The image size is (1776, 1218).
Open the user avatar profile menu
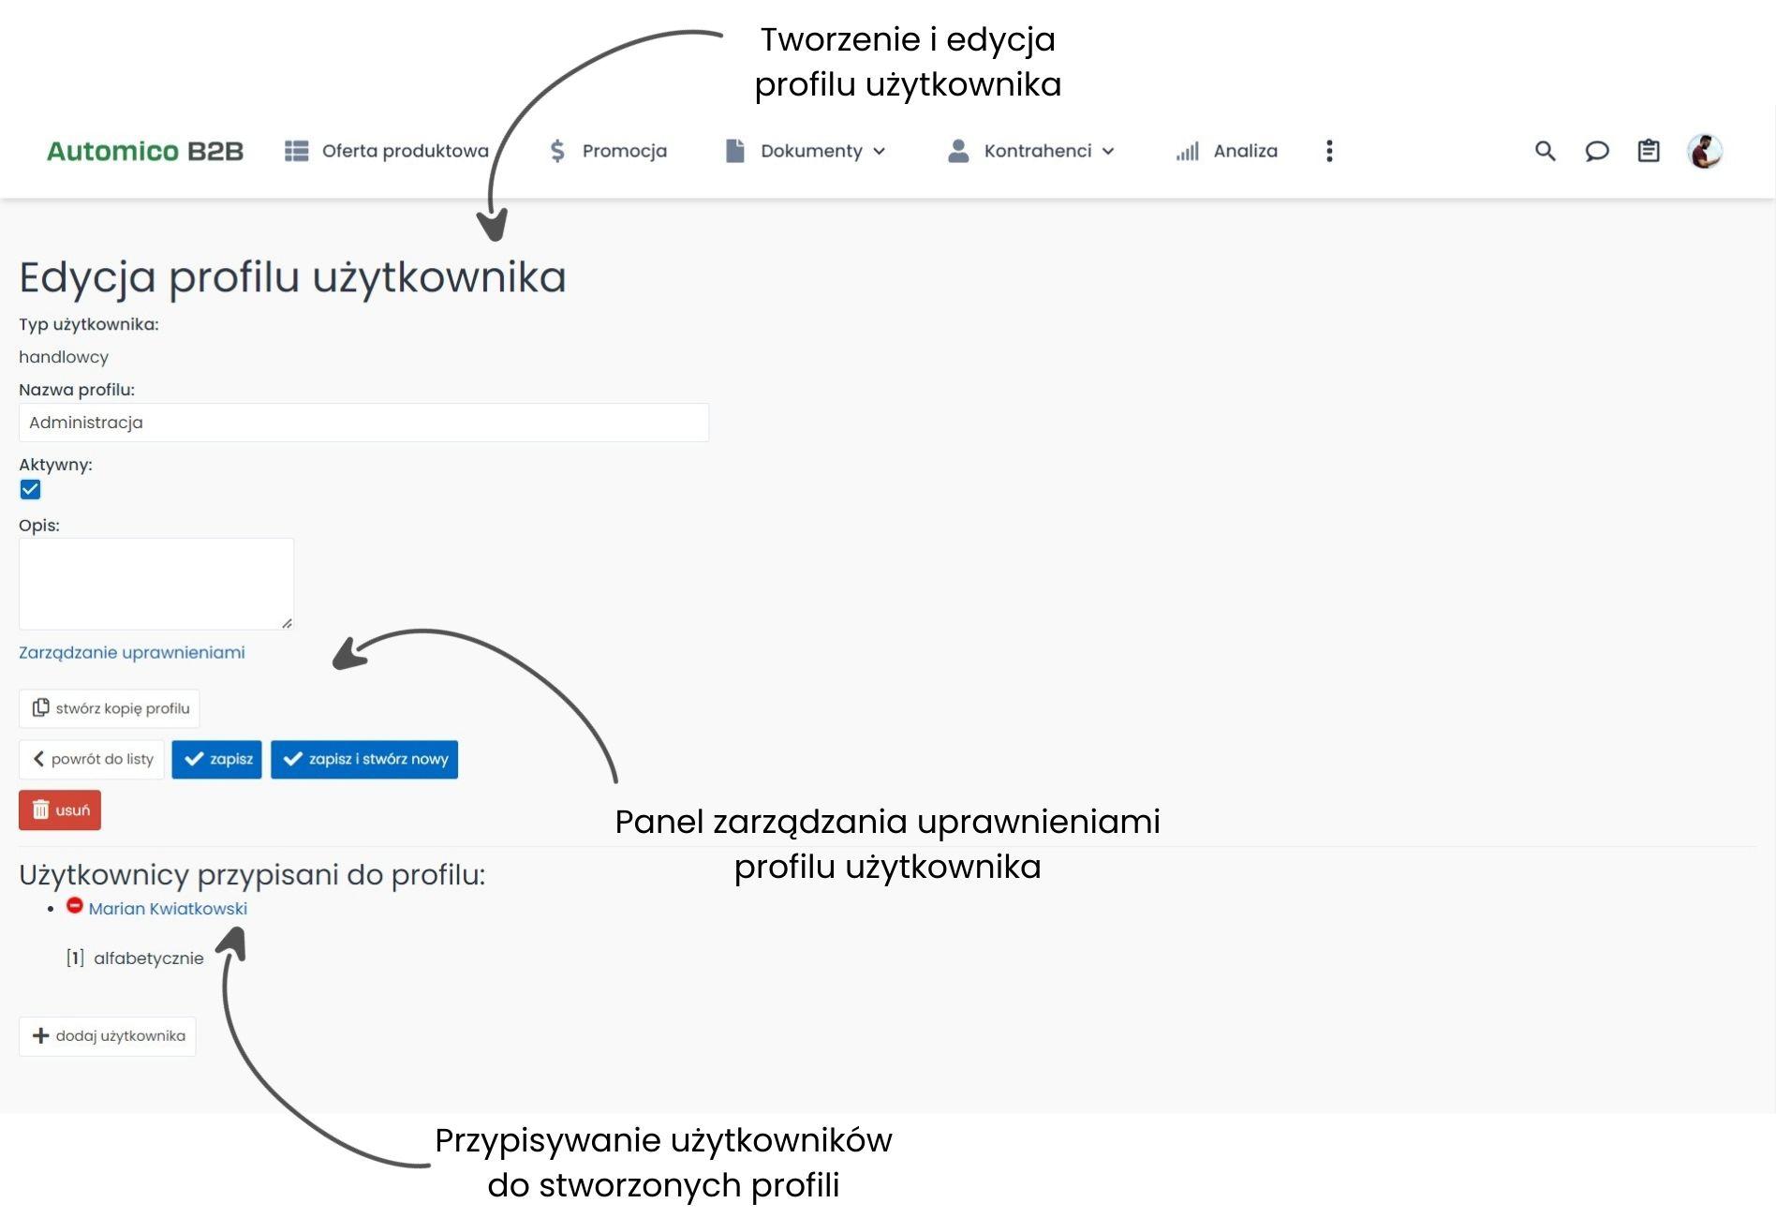[1704, 151]
